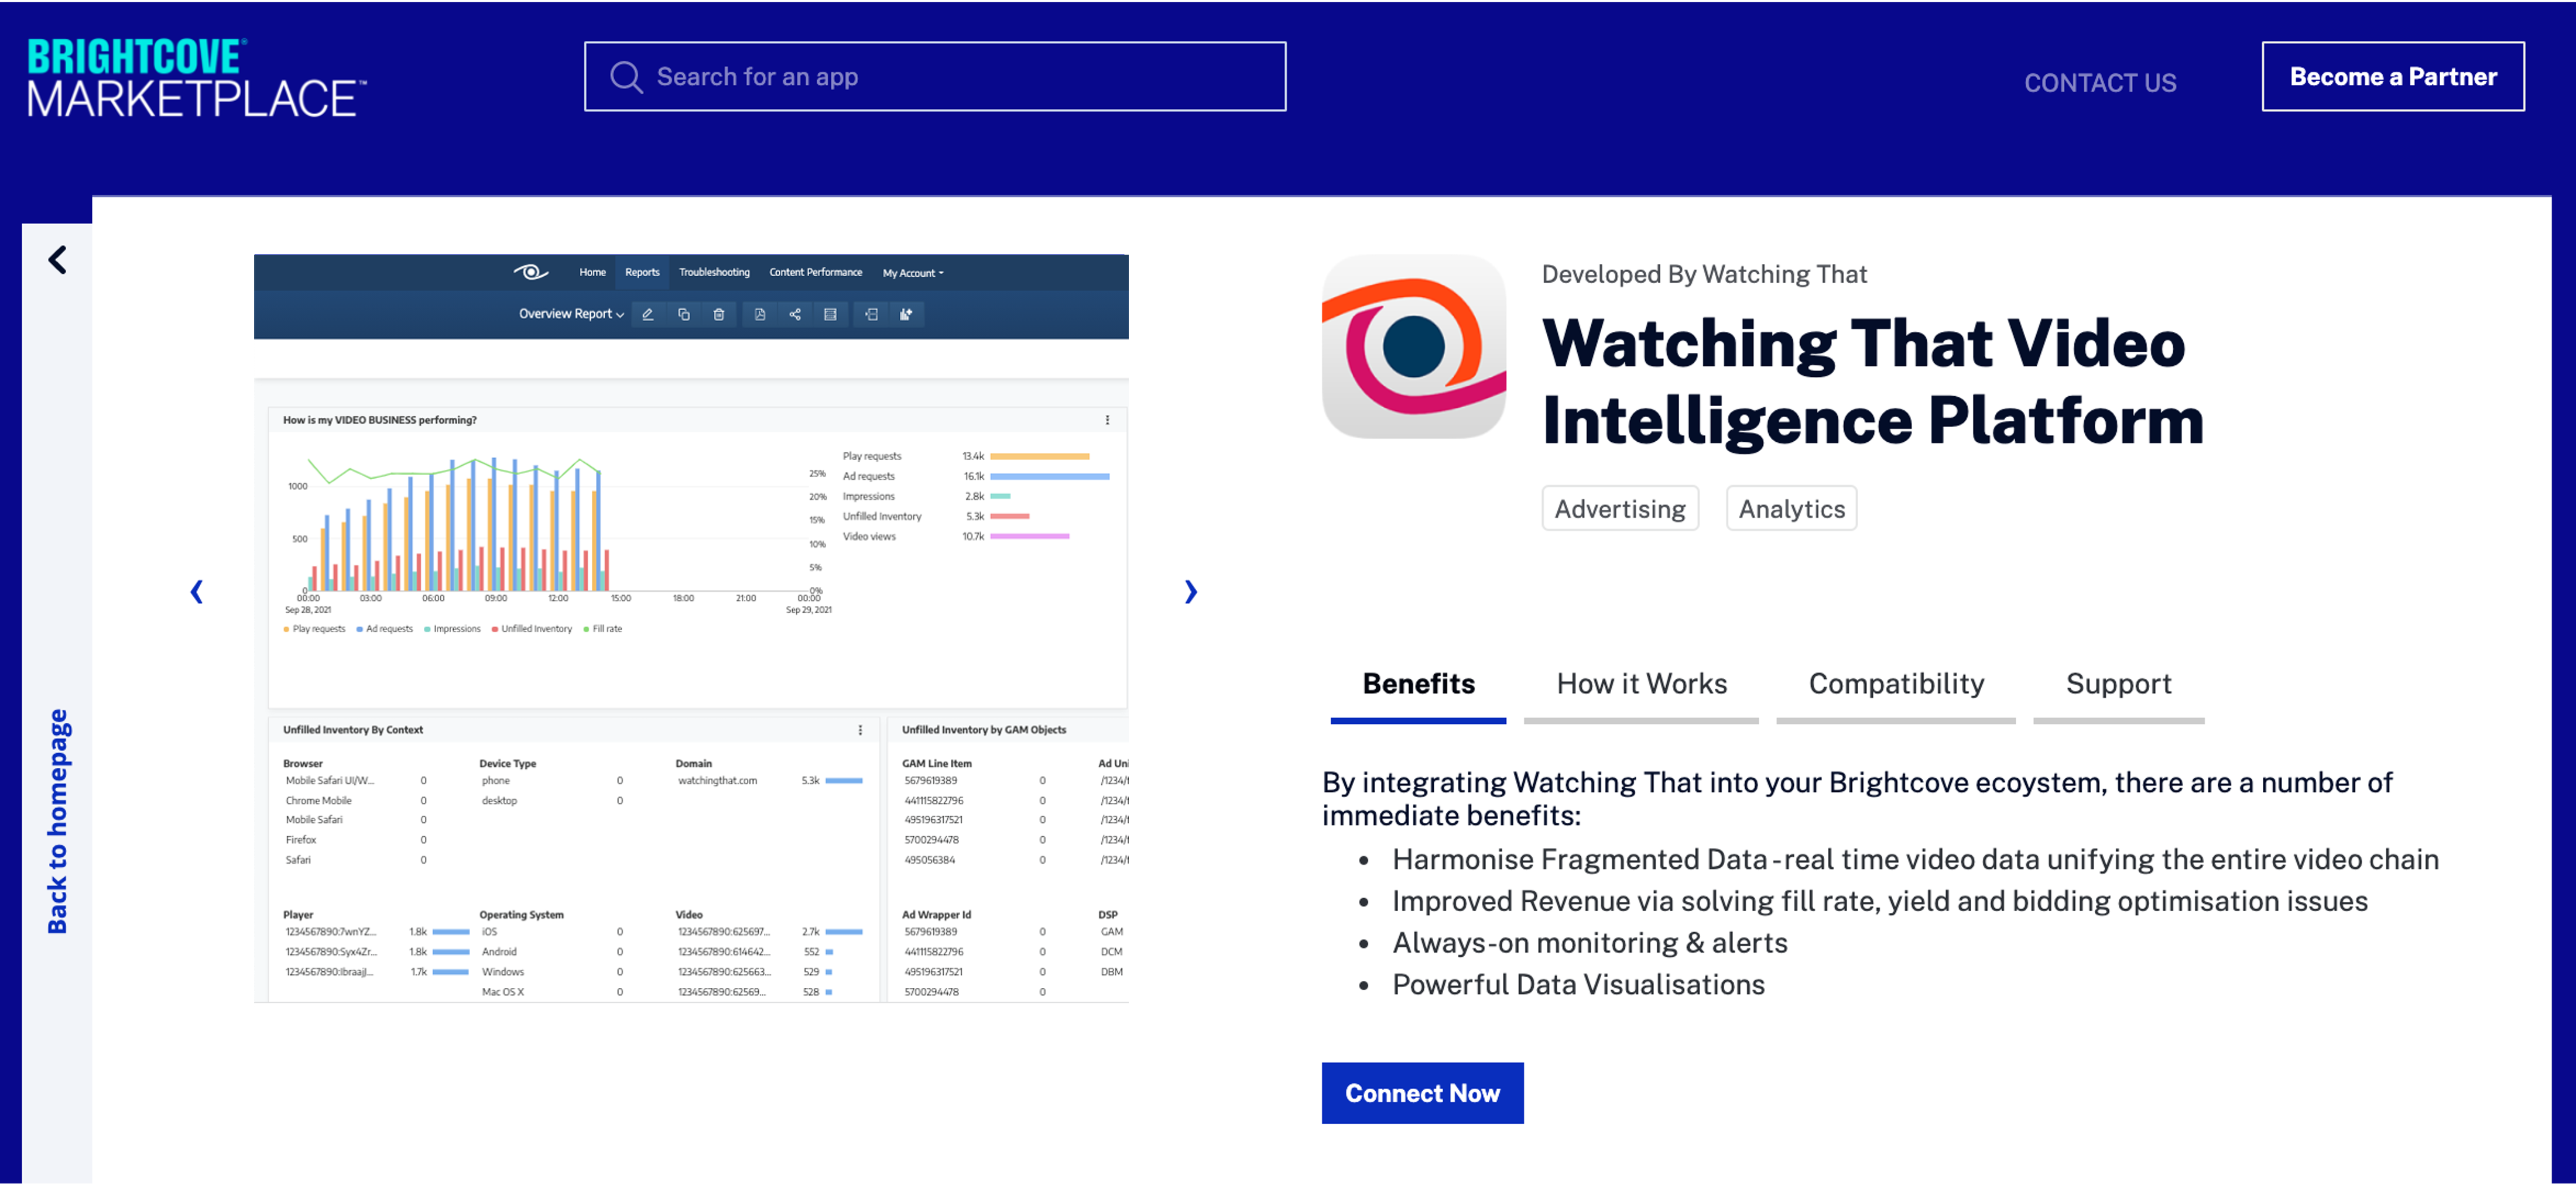Click the teal Impressions 2.8k bar
This screenshot has height=1185, width=2576.
[x=1000, y=497]
